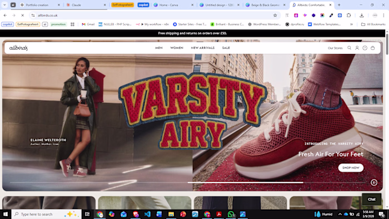Open WOMEN navigation menu
389x219 pixels.
coord(177,48)
